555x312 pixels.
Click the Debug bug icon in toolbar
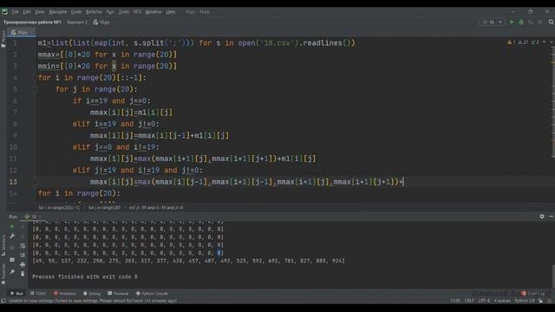tap(521, 22)
